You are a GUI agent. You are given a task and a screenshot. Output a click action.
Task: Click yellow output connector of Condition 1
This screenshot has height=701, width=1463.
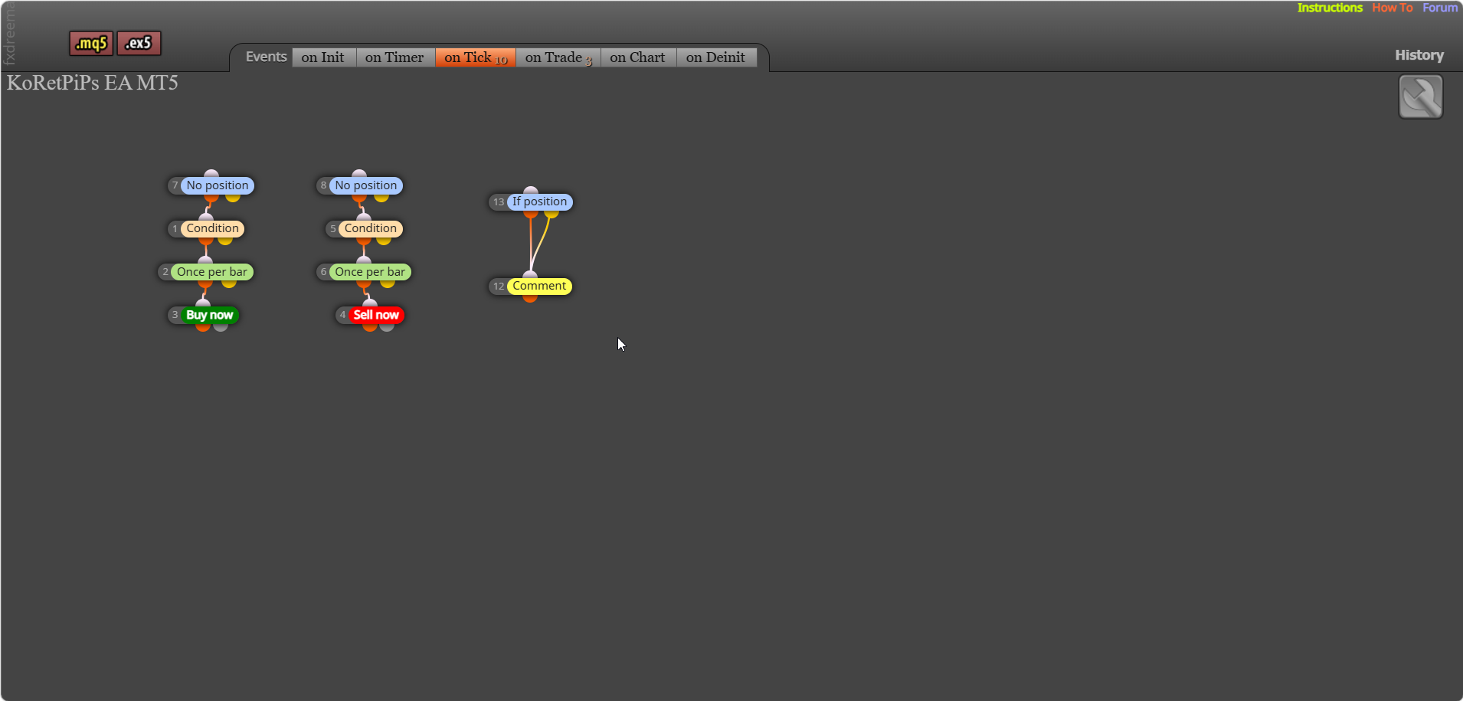[225, 241]
